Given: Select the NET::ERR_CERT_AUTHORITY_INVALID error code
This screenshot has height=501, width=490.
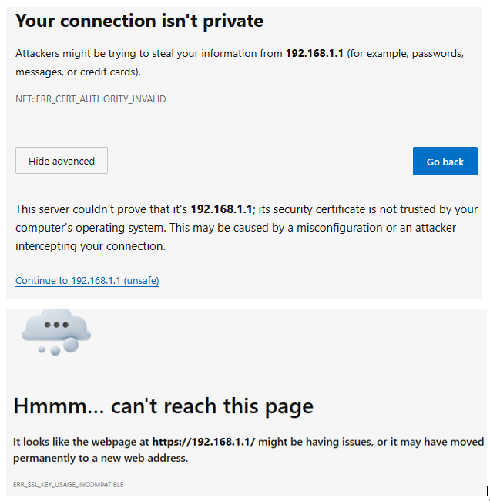Looking at the screenshot, I should [x=91, y=99].
